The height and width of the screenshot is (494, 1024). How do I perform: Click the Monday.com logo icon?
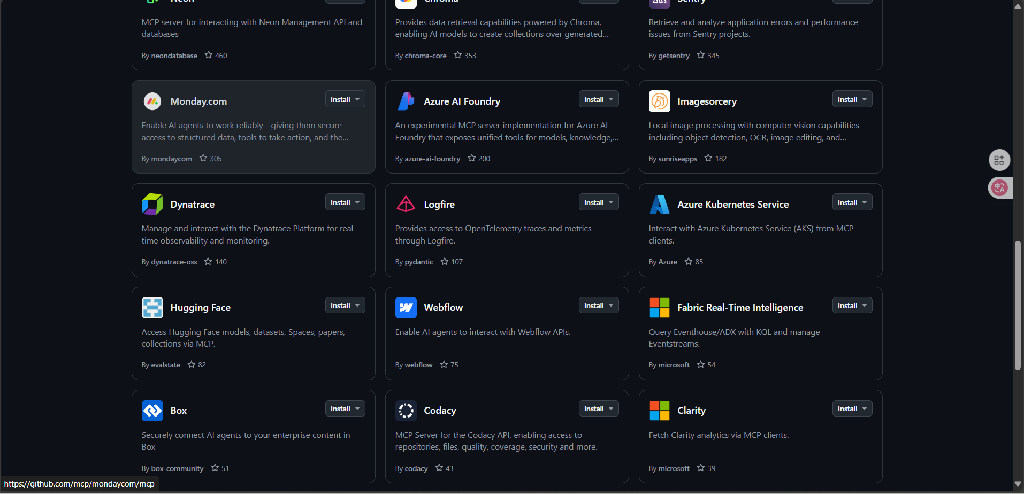point(152,101)
